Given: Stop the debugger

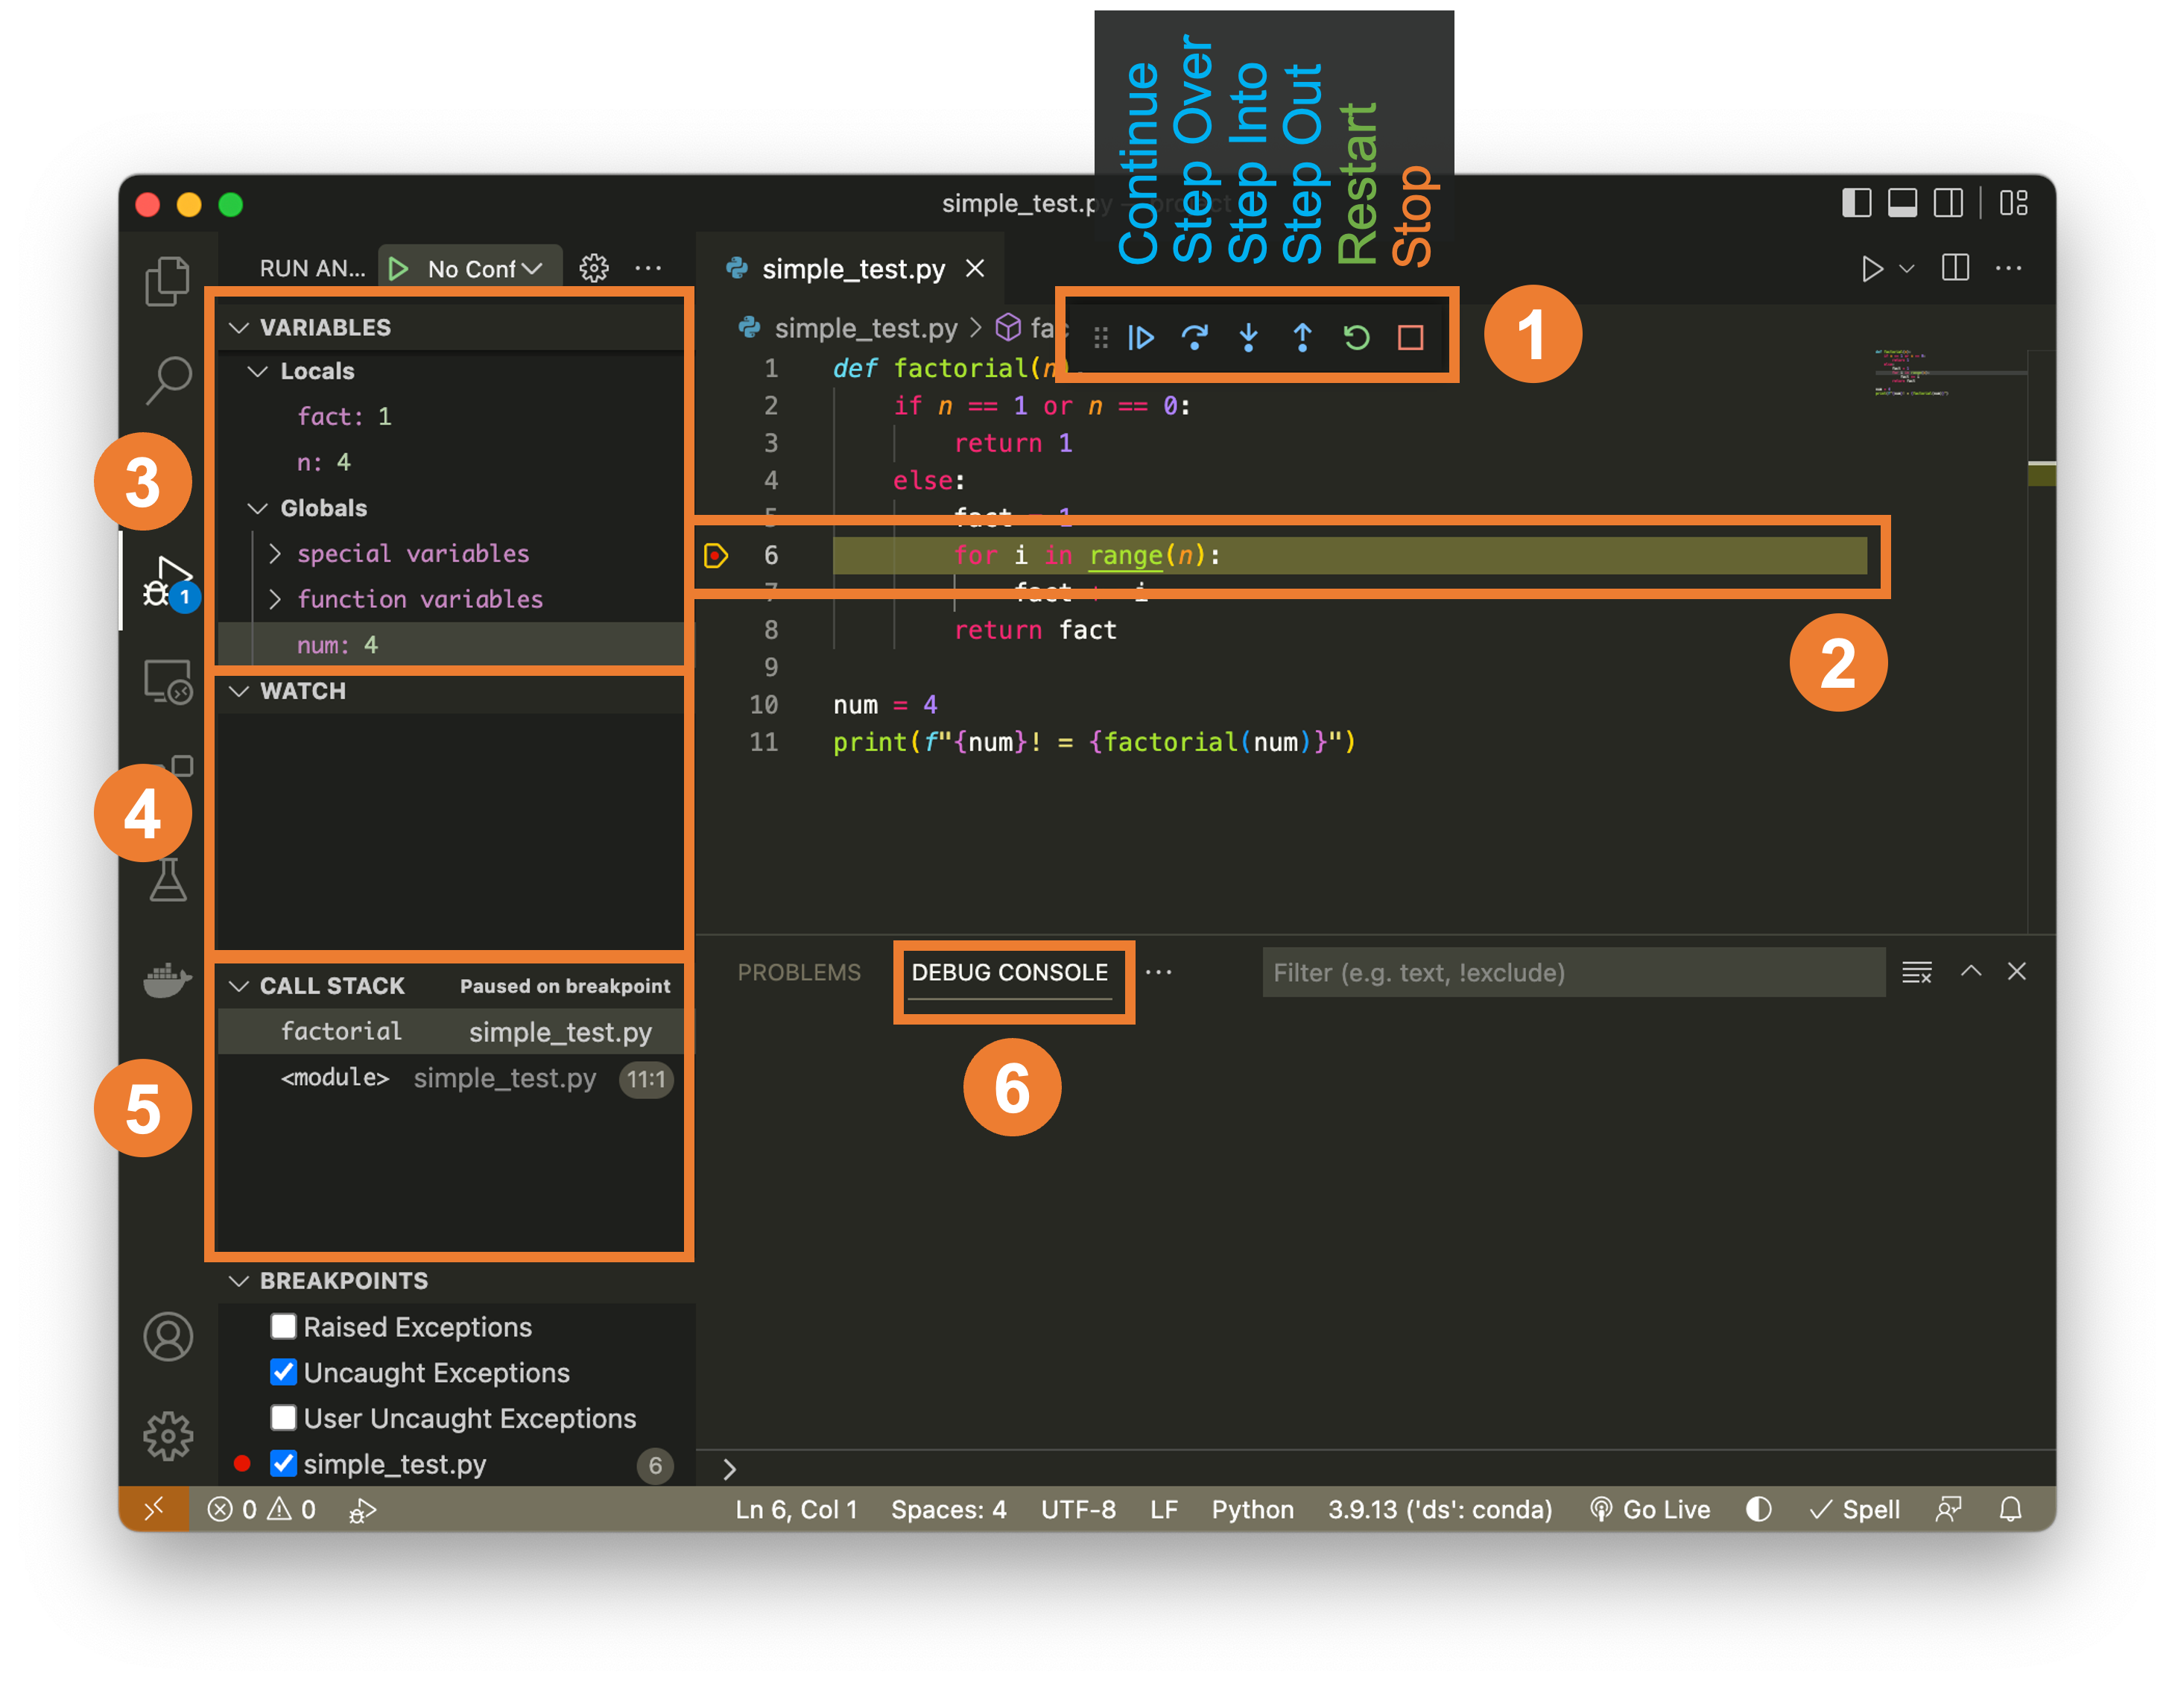Looking at the screenshot, I should pyautogui.click(x=1411, y=338).
